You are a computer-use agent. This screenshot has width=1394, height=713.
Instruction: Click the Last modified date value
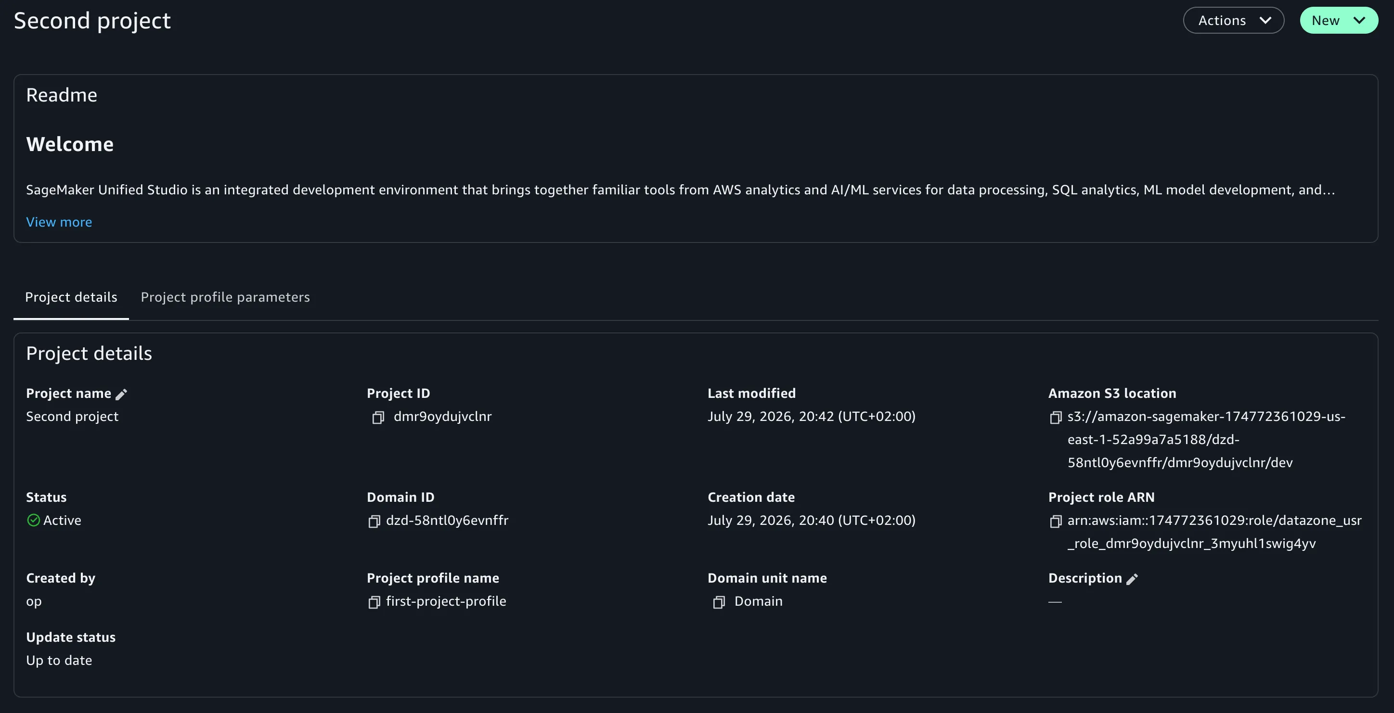[811, 417]
